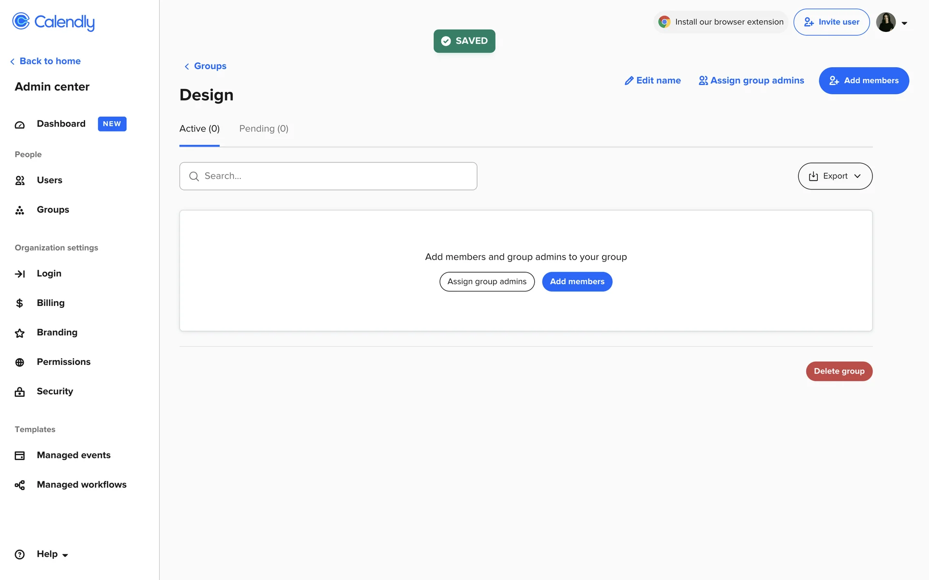Click the Branding star icon
The height and width of the screenshot is (580, 929).
tap(20, 333)
